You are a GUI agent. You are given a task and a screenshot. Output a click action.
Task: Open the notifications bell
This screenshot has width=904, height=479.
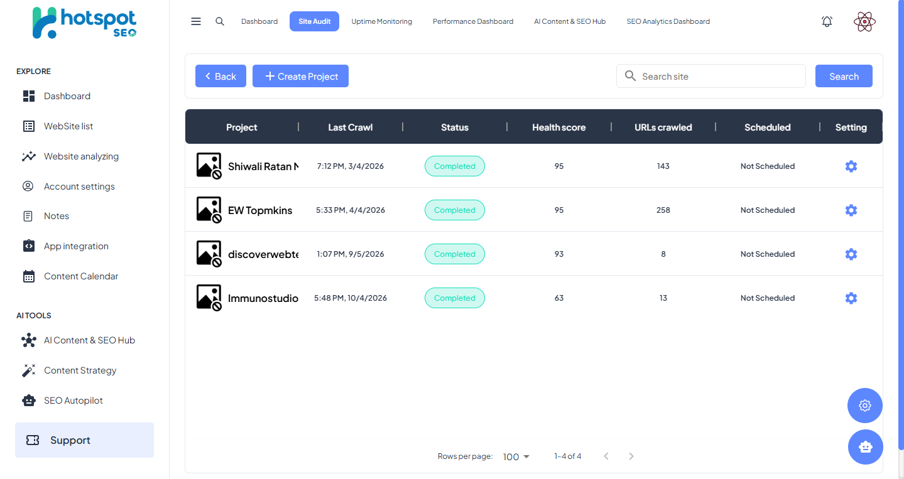827,21
